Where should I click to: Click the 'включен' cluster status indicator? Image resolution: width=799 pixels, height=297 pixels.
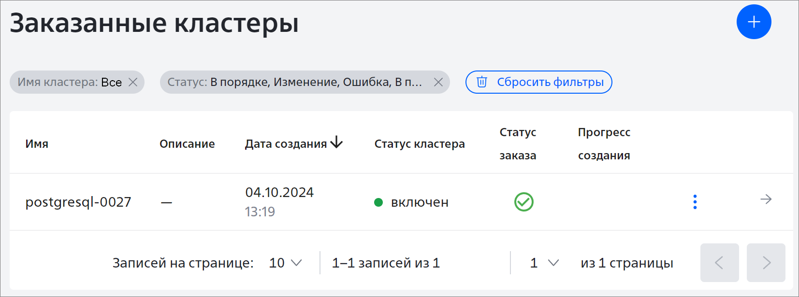pos(412,202)
